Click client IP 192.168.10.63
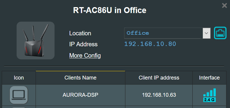 coord(159,95)
